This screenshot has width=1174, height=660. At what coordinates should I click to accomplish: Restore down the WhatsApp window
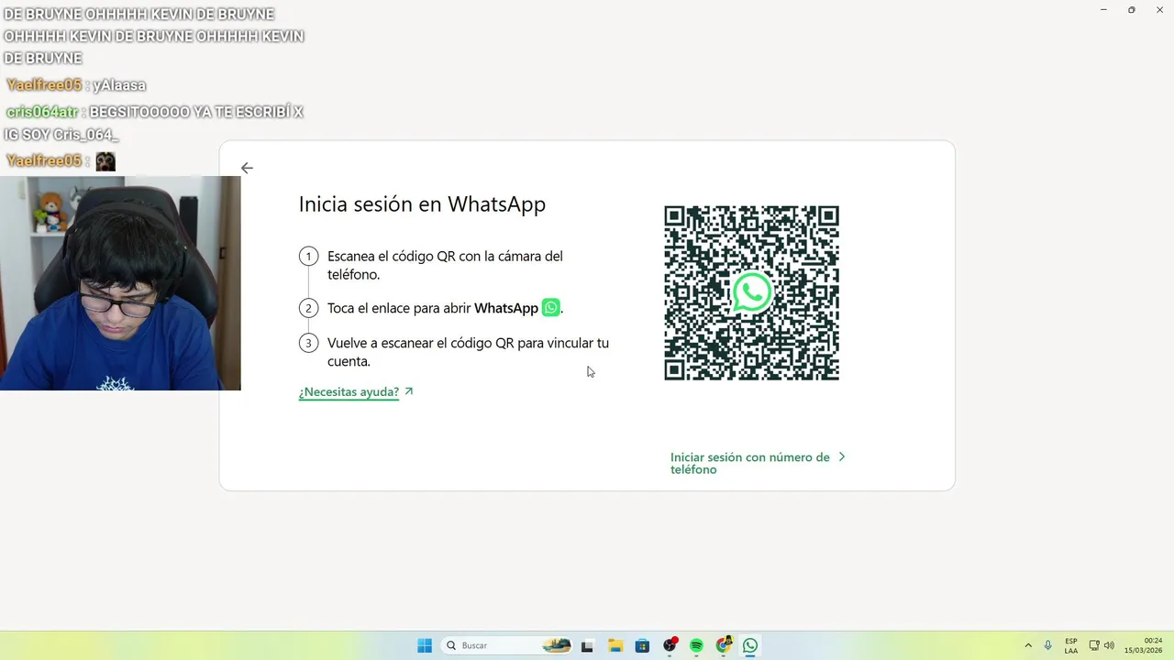(x=1131, y=9)
